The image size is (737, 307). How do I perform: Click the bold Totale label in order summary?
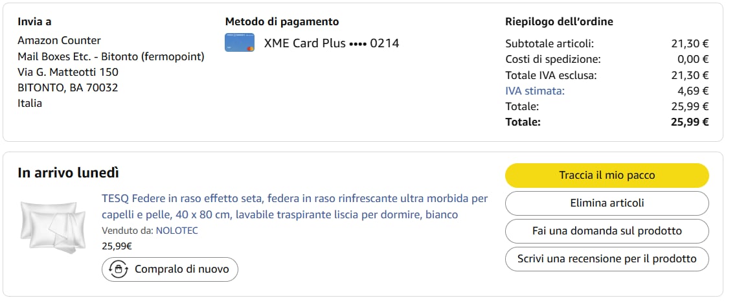point(523,122)
